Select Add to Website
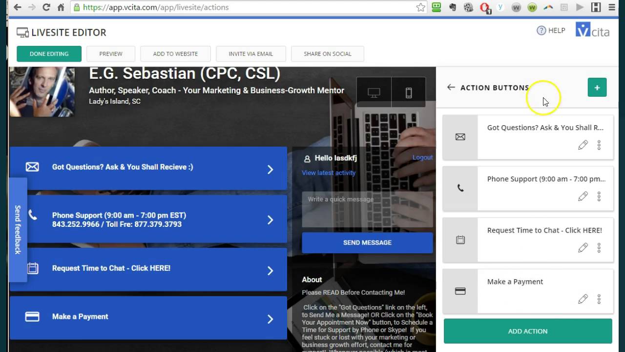The height and width of the screenshot is (352, 625). (175, 54)
